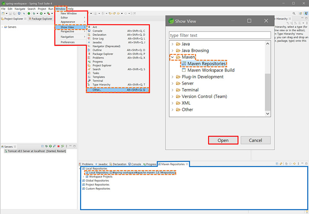Switch to the Problems tab

coord(86,164)
